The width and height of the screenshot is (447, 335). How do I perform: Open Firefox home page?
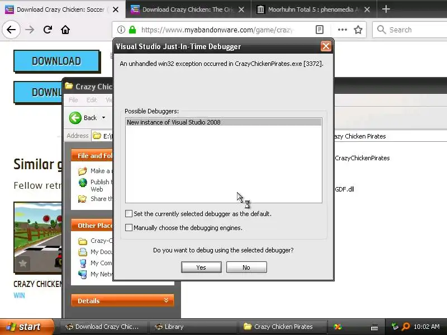[x=65, y=30]
